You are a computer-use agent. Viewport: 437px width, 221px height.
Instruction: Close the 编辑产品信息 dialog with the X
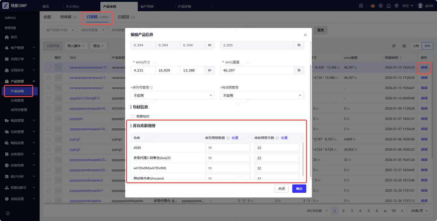[305, 35]
